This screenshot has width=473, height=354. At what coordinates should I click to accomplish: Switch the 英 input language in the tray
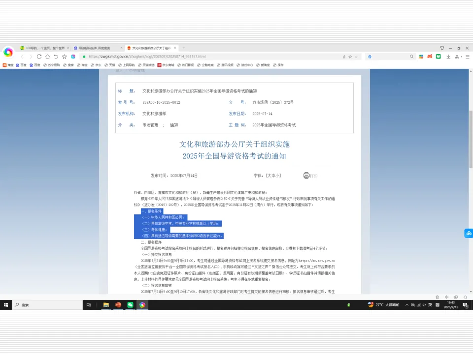[430, 305]
